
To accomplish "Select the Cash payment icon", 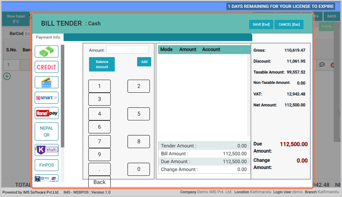I will tap(47, 52).
